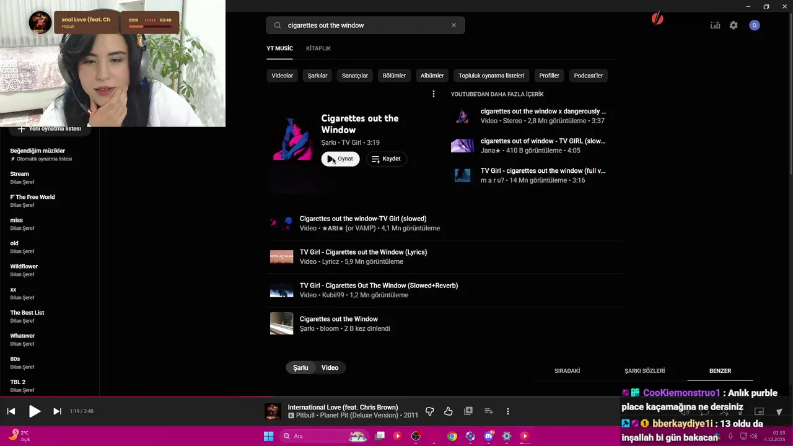
Task: Open the Cast/connect device icon near settings
Action: (x=715, y=25)
